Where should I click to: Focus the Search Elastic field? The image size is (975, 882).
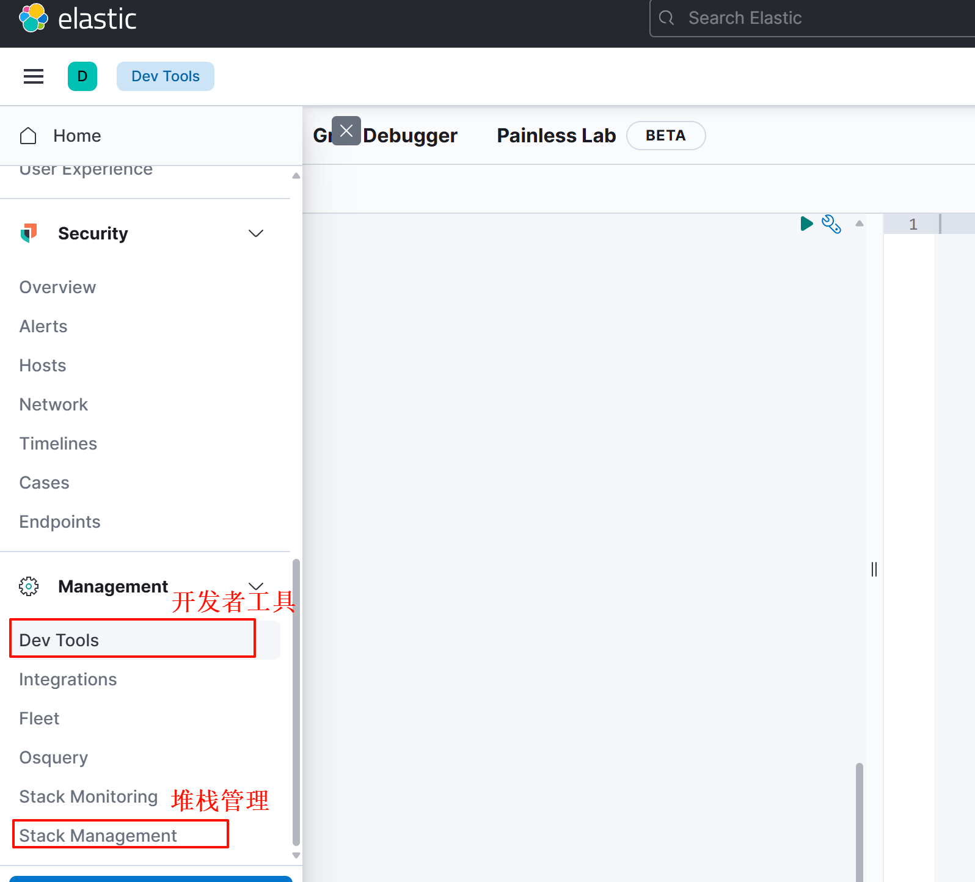click(812, 18)
